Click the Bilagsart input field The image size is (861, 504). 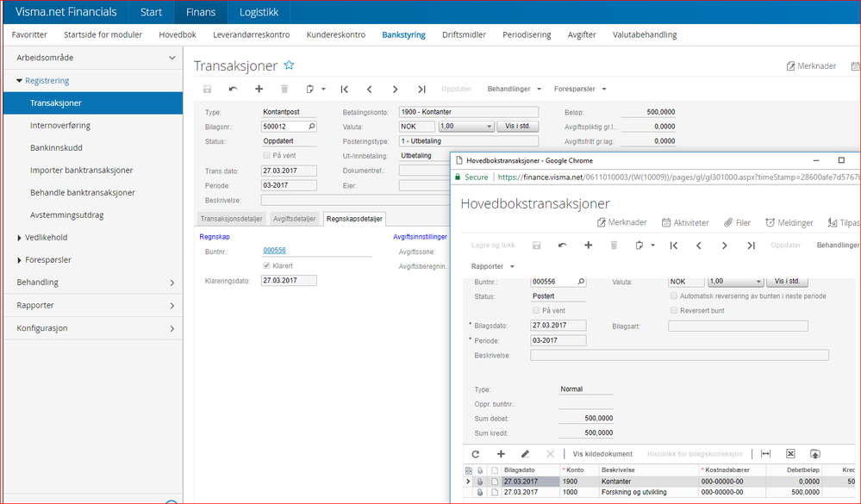[738, 327]
